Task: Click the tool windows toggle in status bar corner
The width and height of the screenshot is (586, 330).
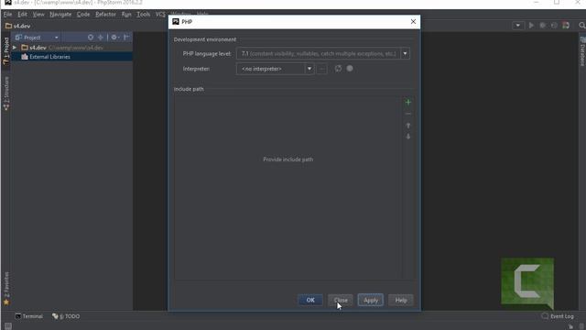Action: click(x=8, y=326)
